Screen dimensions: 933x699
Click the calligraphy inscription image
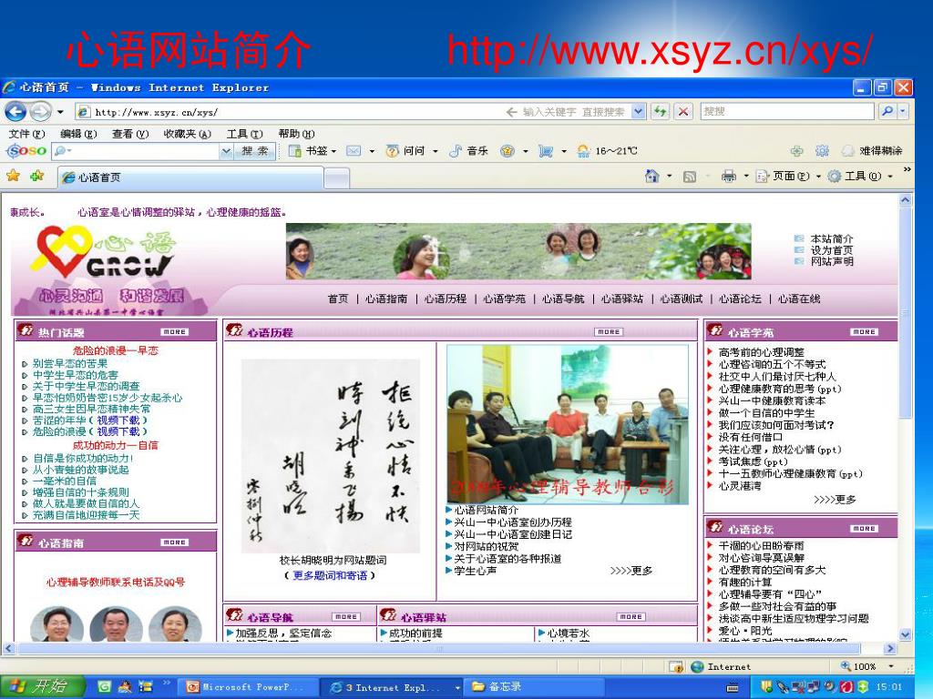[330, 456]
